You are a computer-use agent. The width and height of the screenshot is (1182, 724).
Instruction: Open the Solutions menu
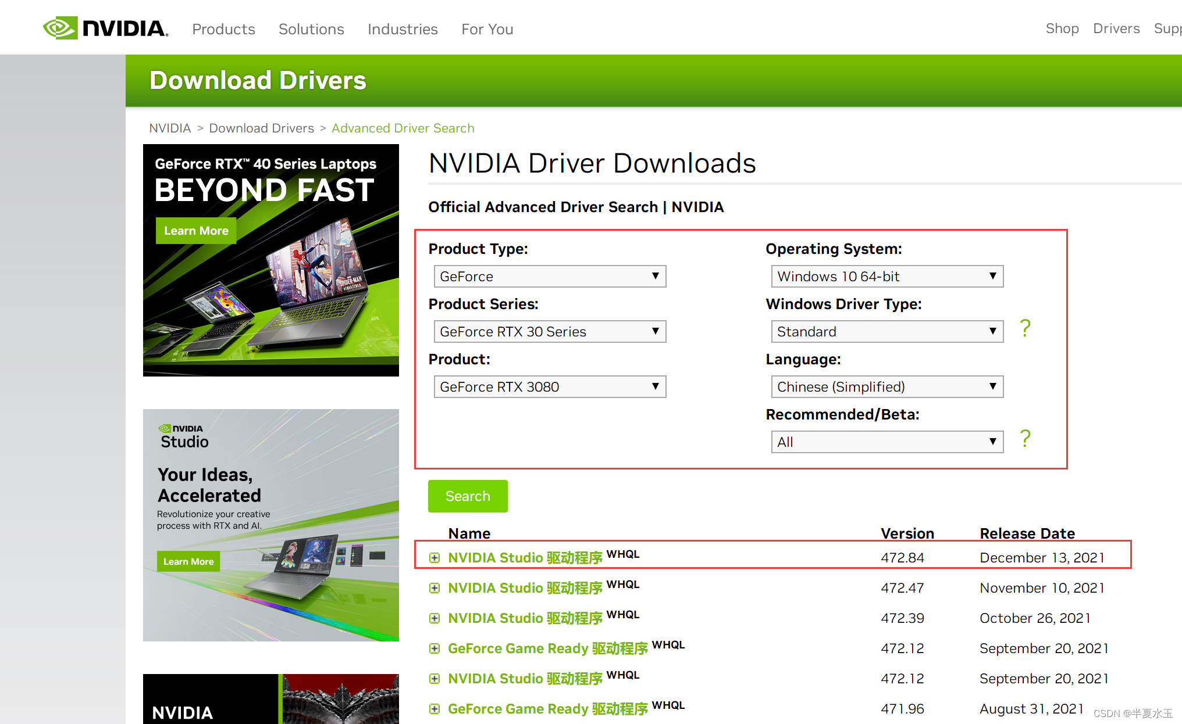coord(311,29)
